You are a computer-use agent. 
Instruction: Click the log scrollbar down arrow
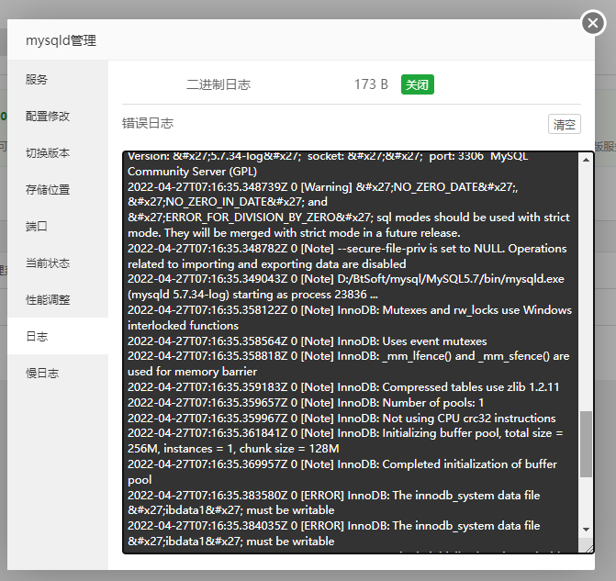tap(586, 530)
